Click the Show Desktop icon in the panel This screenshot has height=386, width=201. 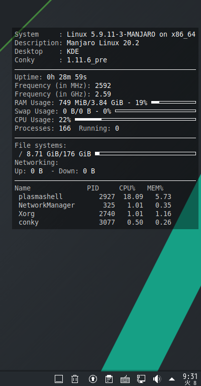(59, 379)
